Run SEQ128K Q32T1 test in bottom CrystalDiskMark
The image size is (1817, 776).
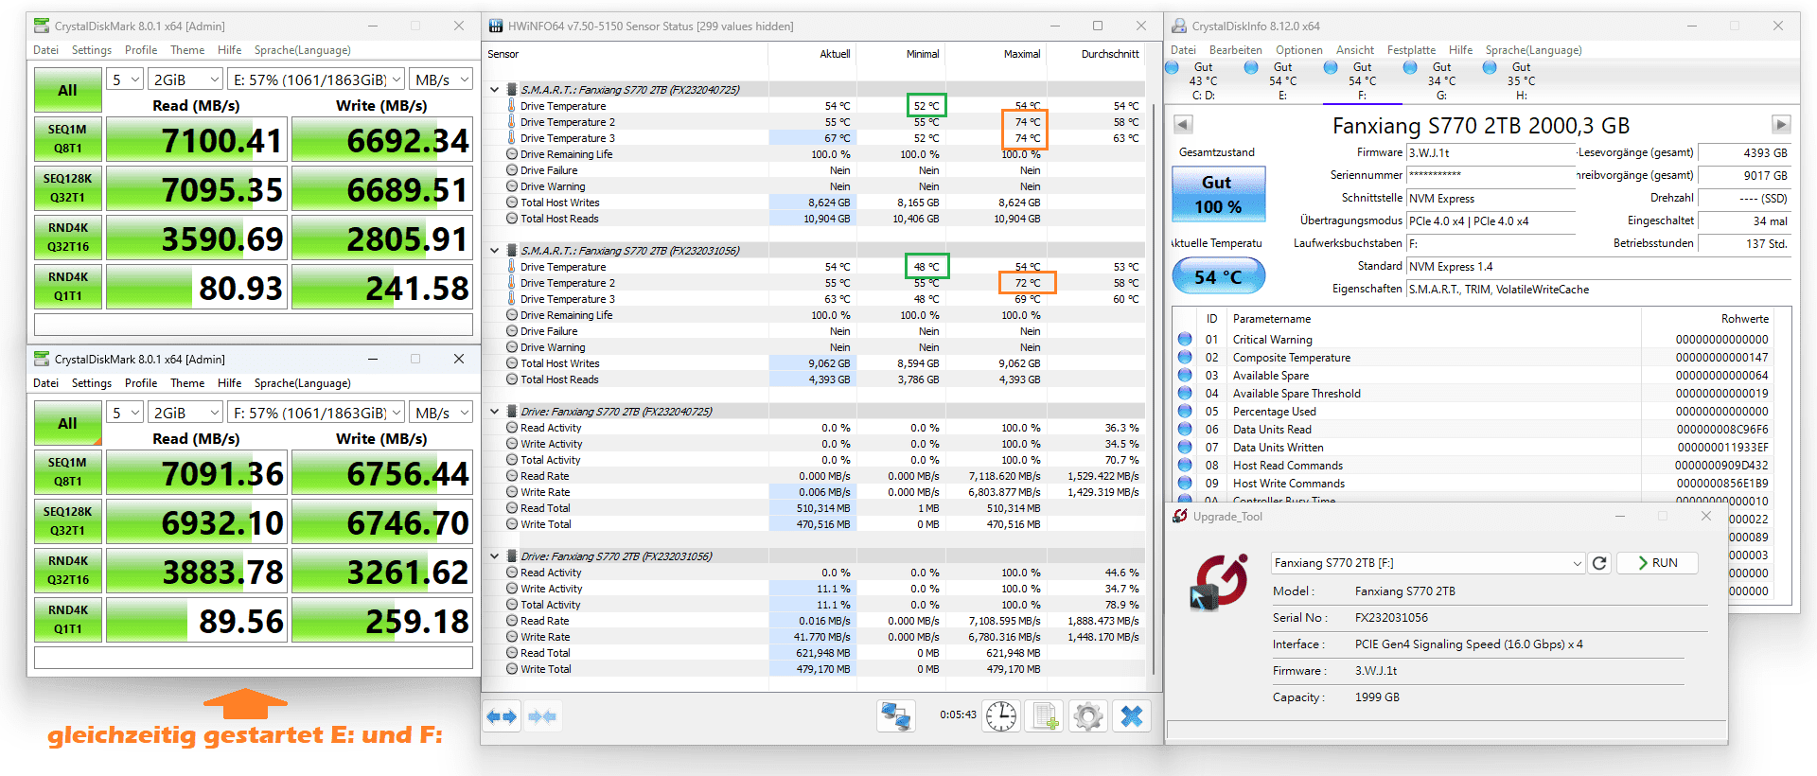coord(67,521)
